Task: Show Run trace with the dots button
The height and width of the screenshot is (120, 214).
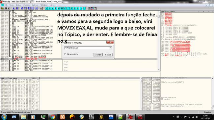Action: click(81, 8)
